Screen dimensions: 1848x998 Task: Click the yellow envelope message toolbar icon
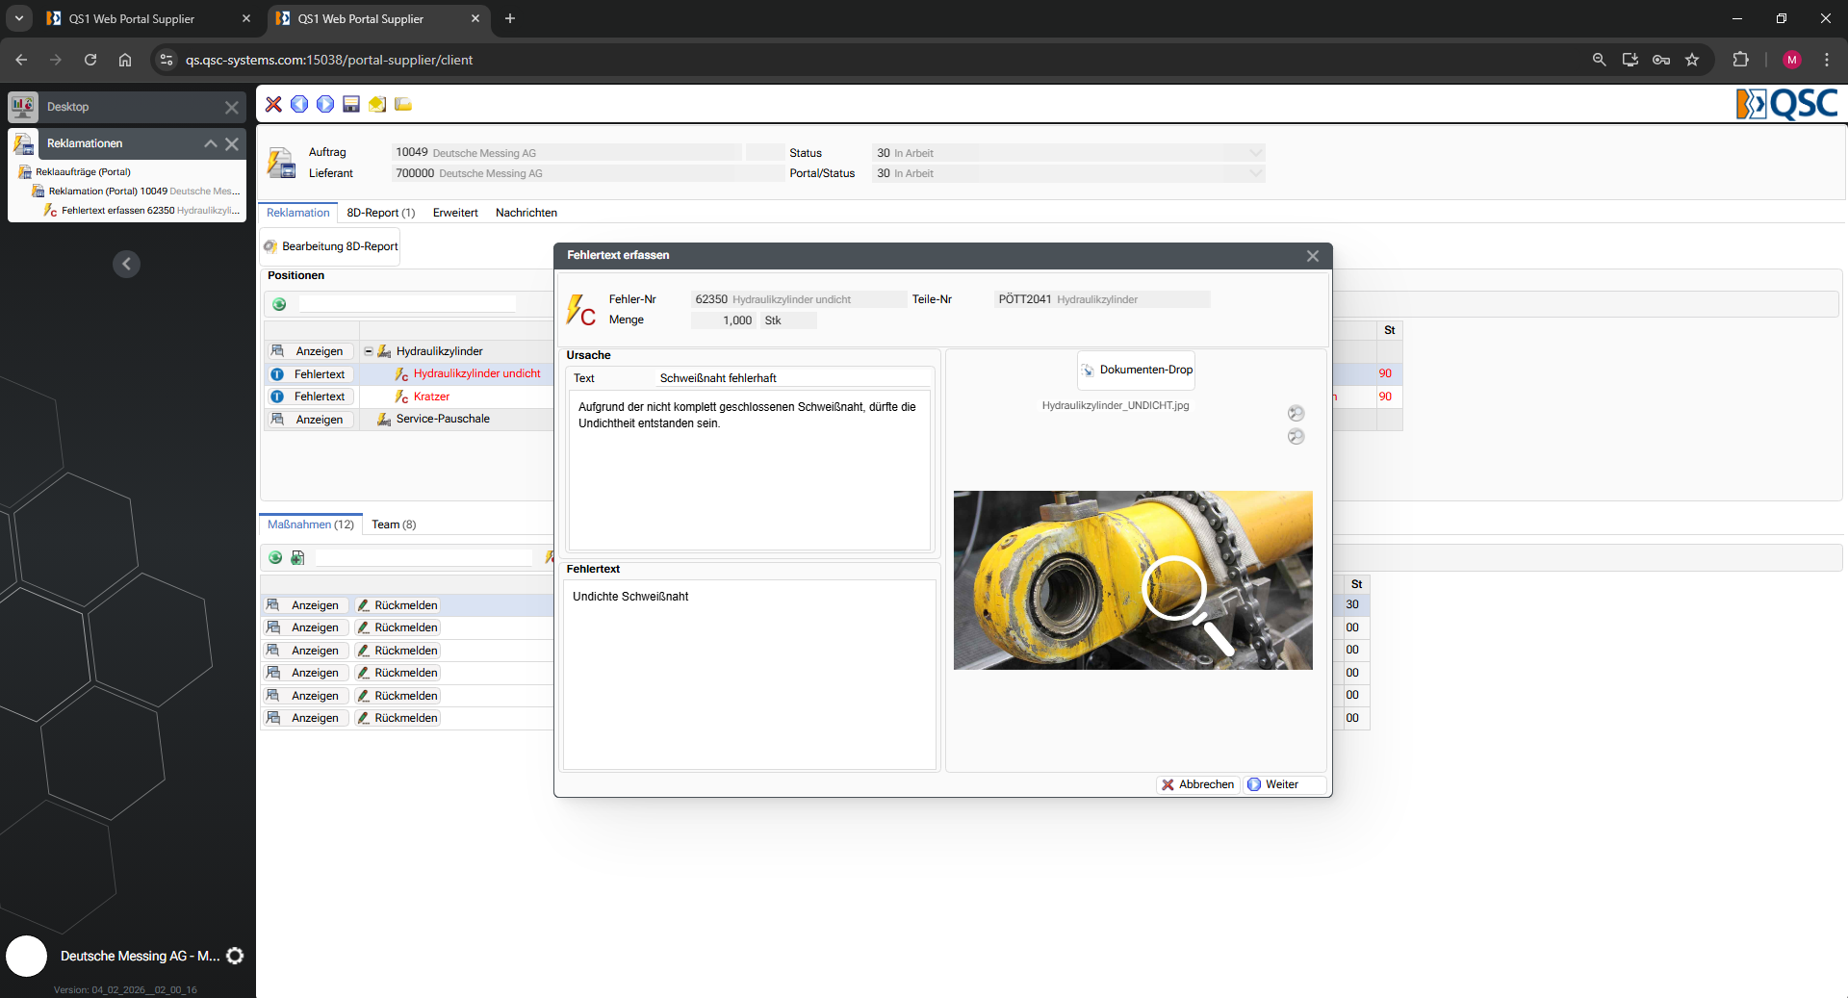(377, 104)
